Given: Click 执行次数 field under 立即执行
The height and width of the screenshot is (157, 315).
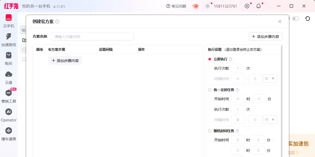Looking at the screenshot, I should point(238,68).
